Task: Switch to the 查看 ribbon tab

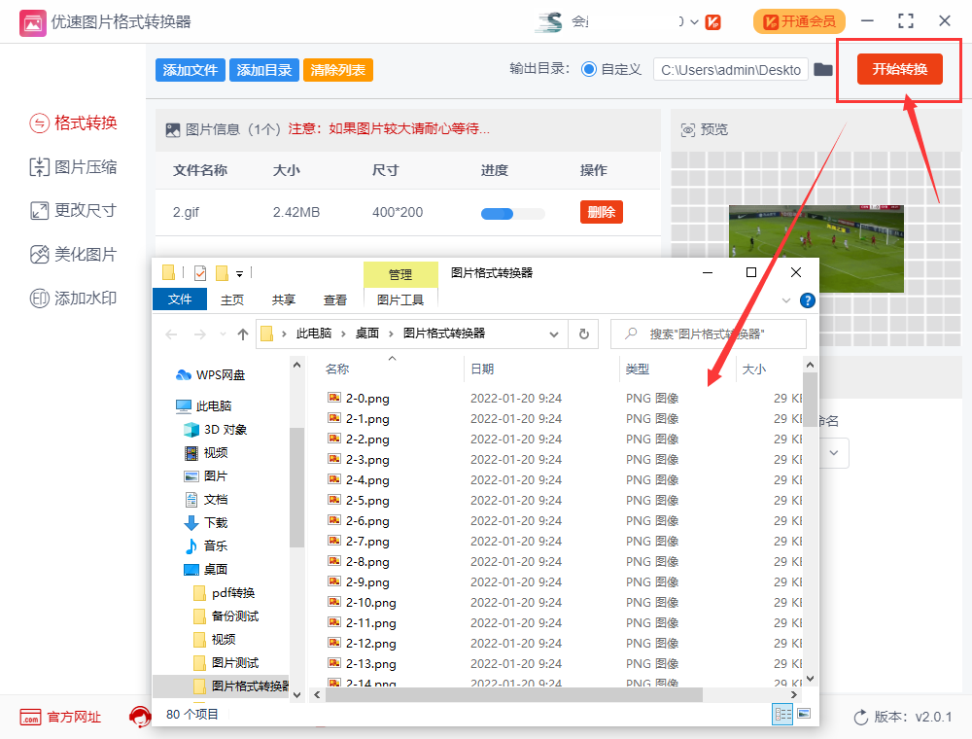Action: 334,300
